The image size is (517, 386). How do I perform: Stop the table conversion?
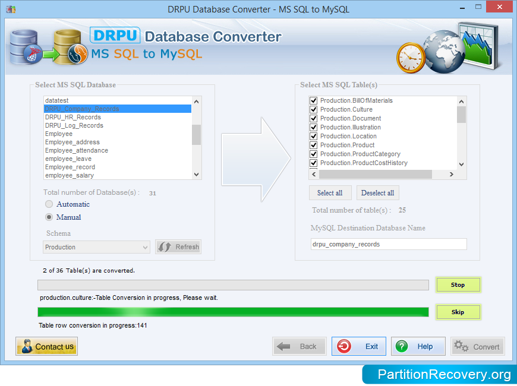[x=458, y=285]
